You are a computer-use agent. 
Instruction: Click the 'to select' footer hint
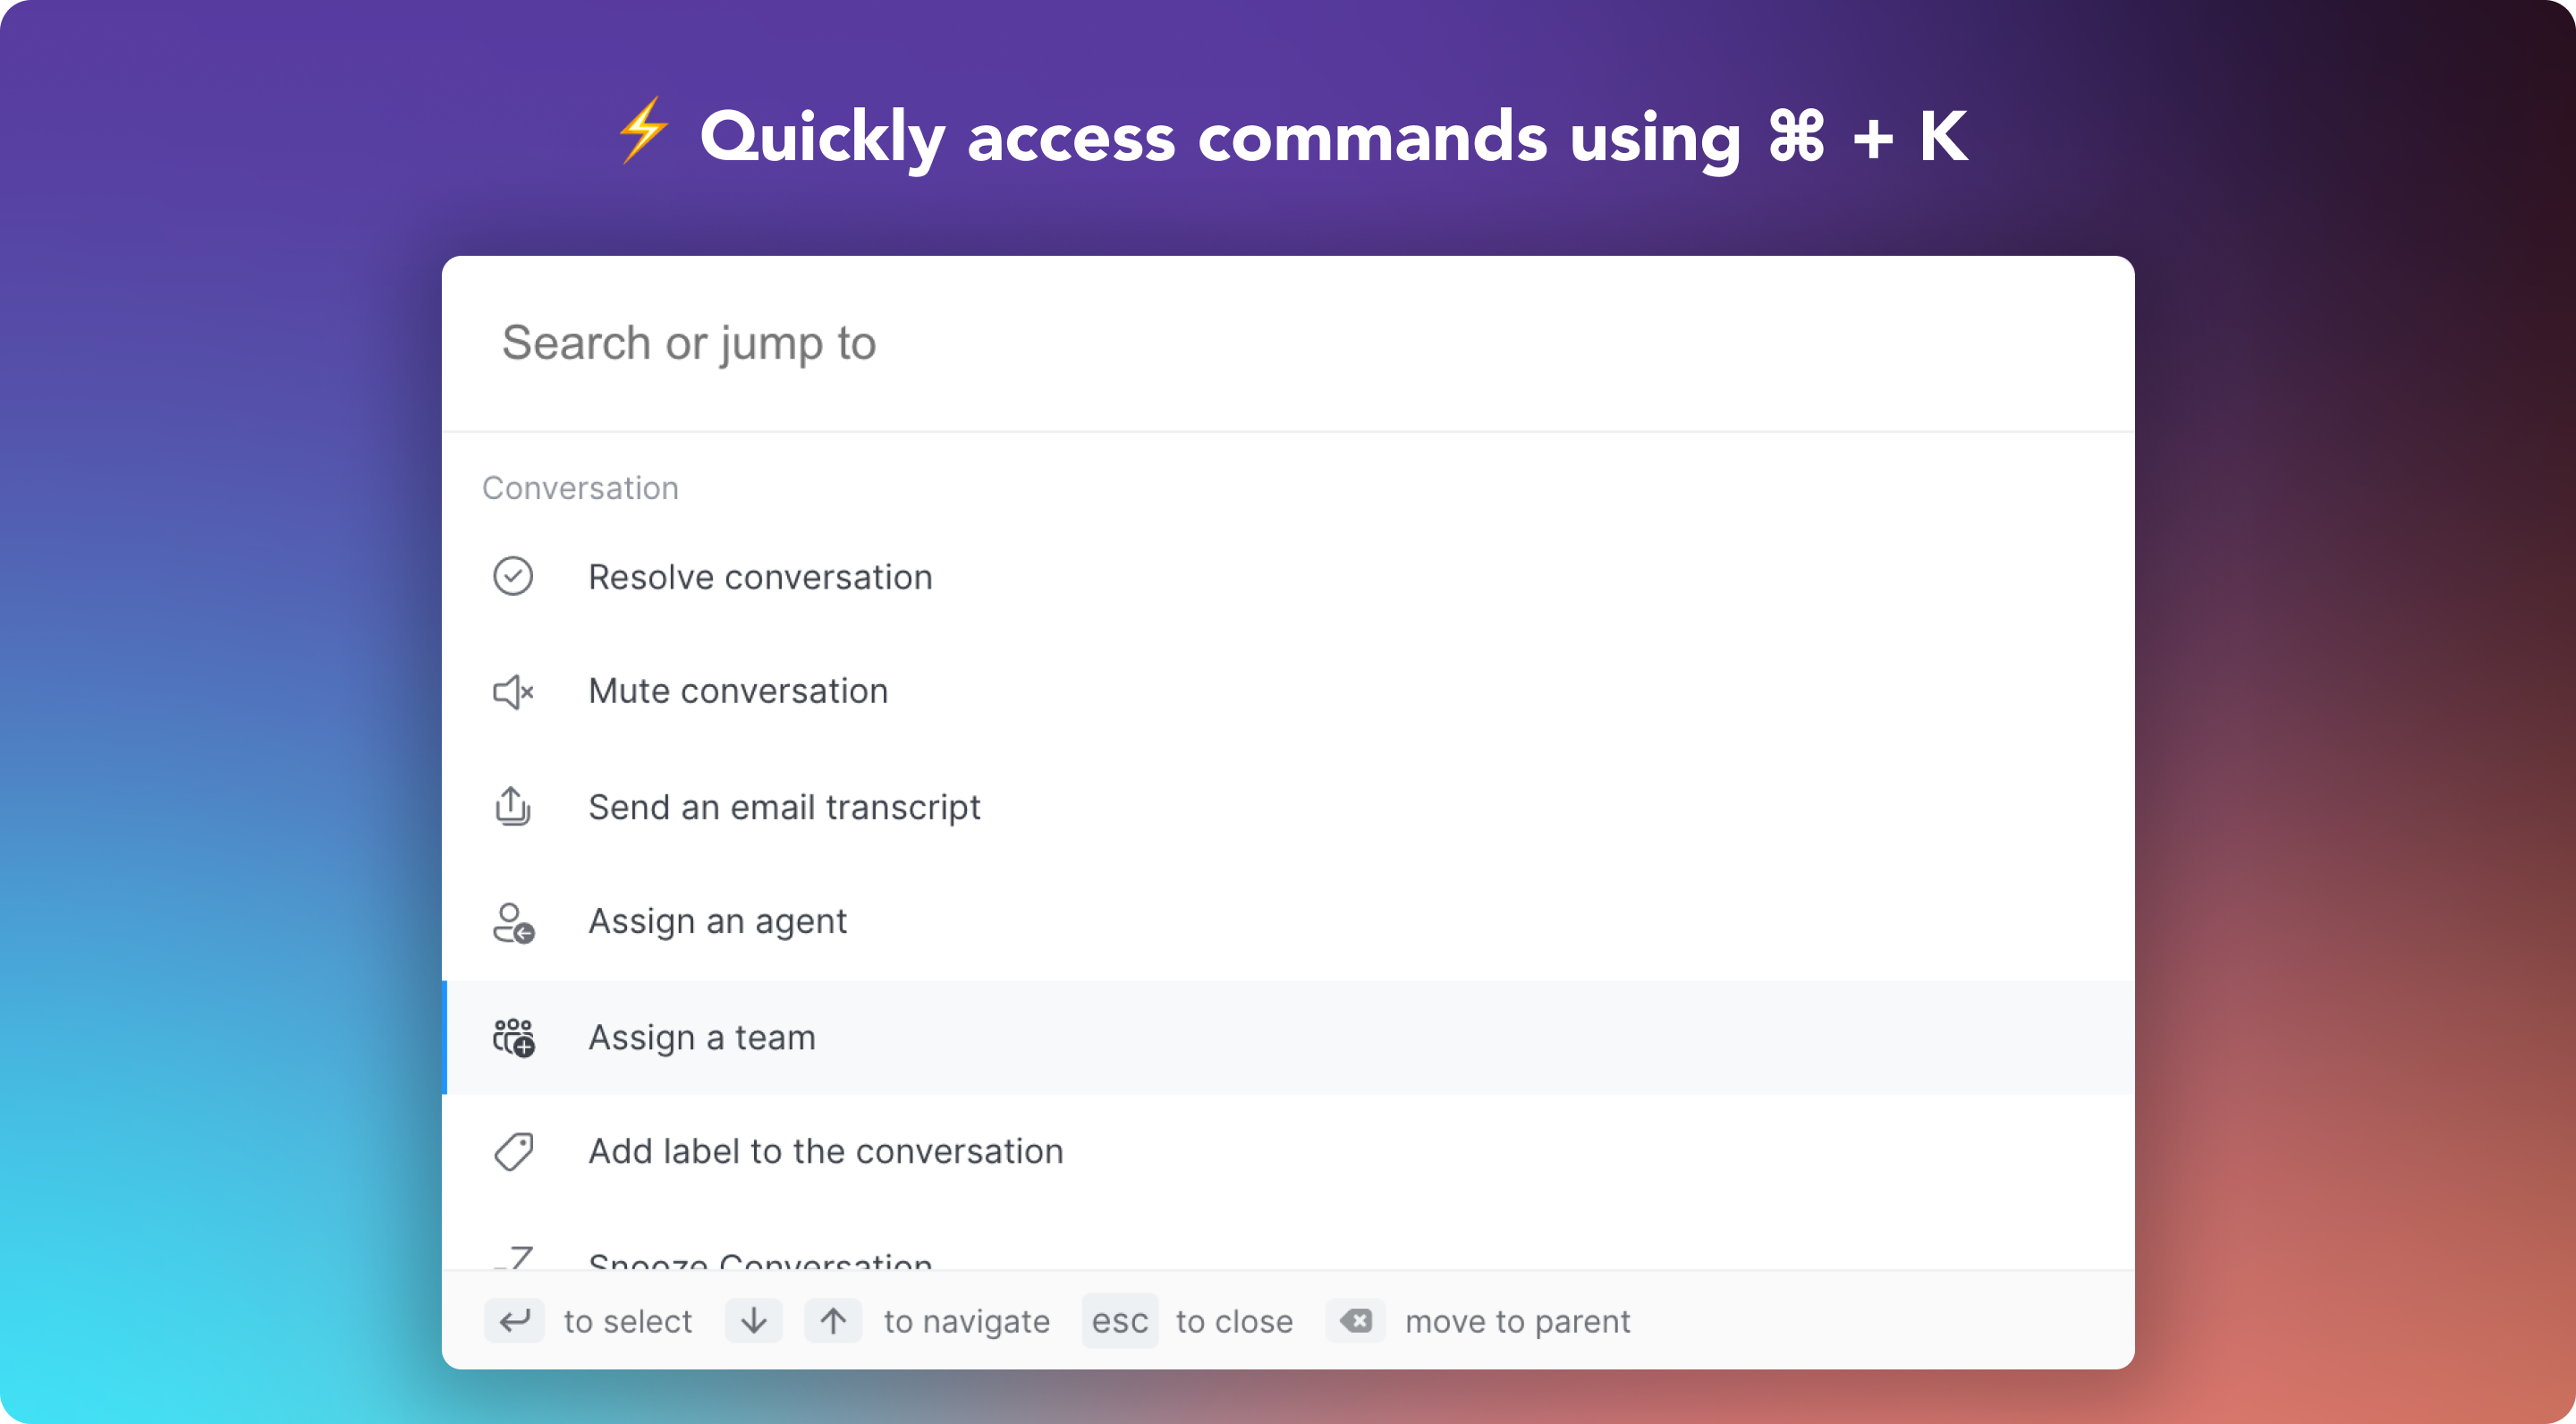pyautogui.click(x=628, y=1321)
